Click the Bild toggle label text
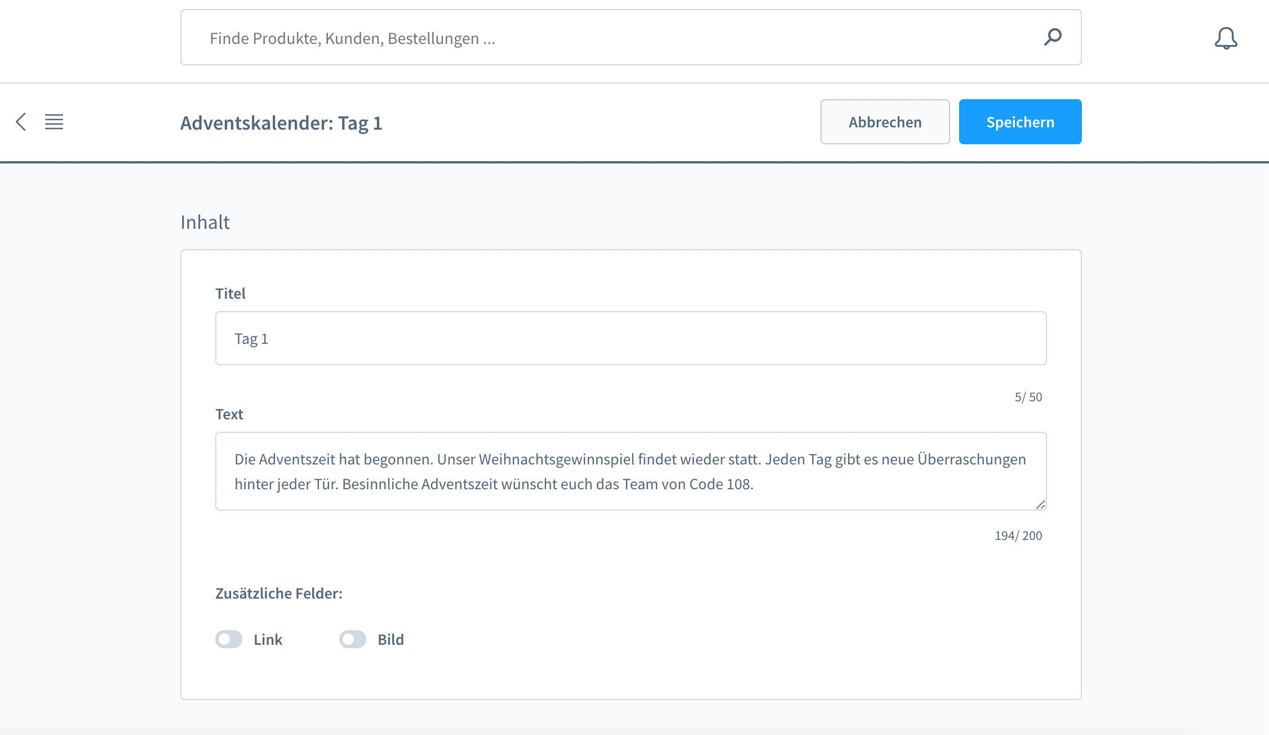 click(x=391, y=640)
